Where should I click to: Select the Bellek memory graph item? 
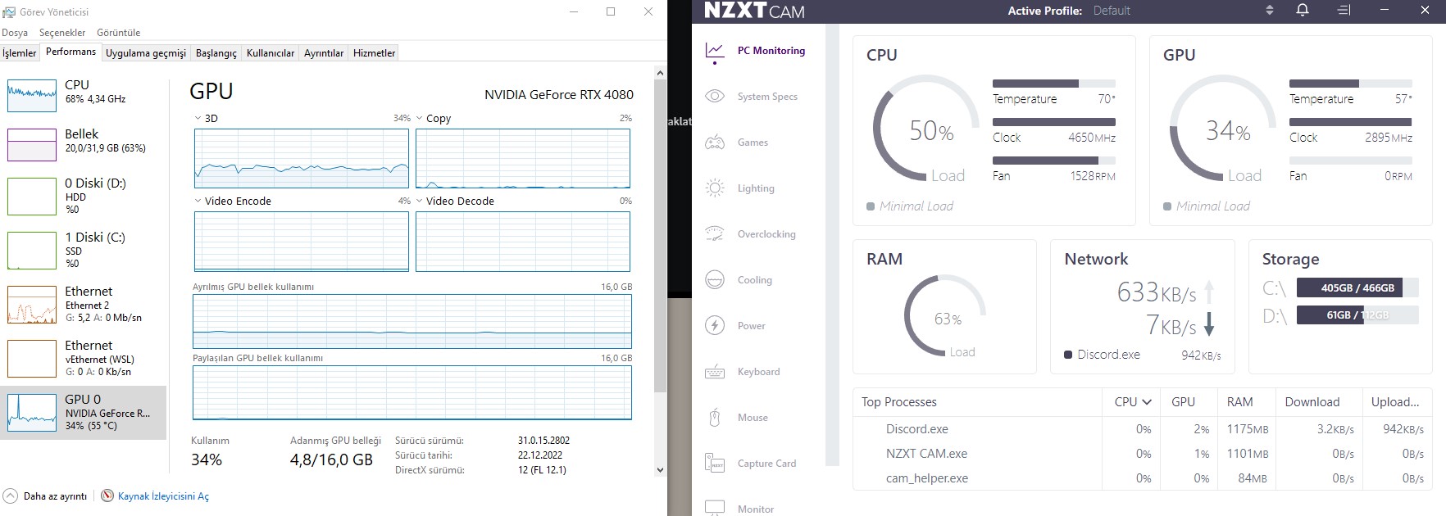click(x=84, y=143)
